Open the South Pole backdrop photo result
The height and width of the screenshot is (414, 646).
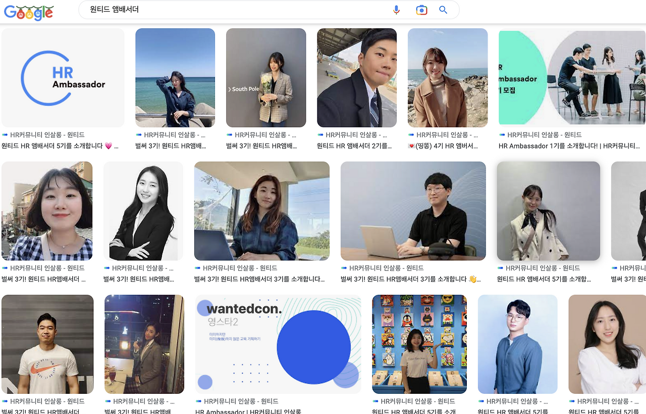pos(265,77)
